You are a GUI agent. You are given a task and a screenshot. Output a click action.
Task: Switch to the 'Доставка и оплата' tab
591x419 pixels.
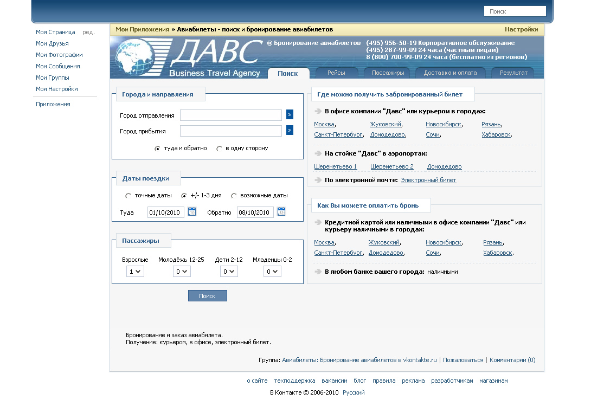coord(451,72)
